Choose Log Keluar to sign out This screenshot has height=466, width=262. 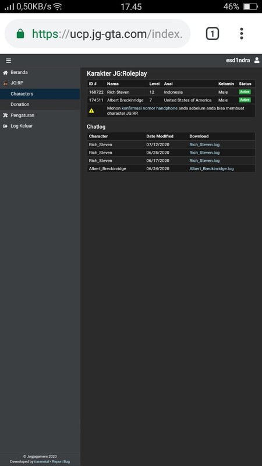(22, 126)
